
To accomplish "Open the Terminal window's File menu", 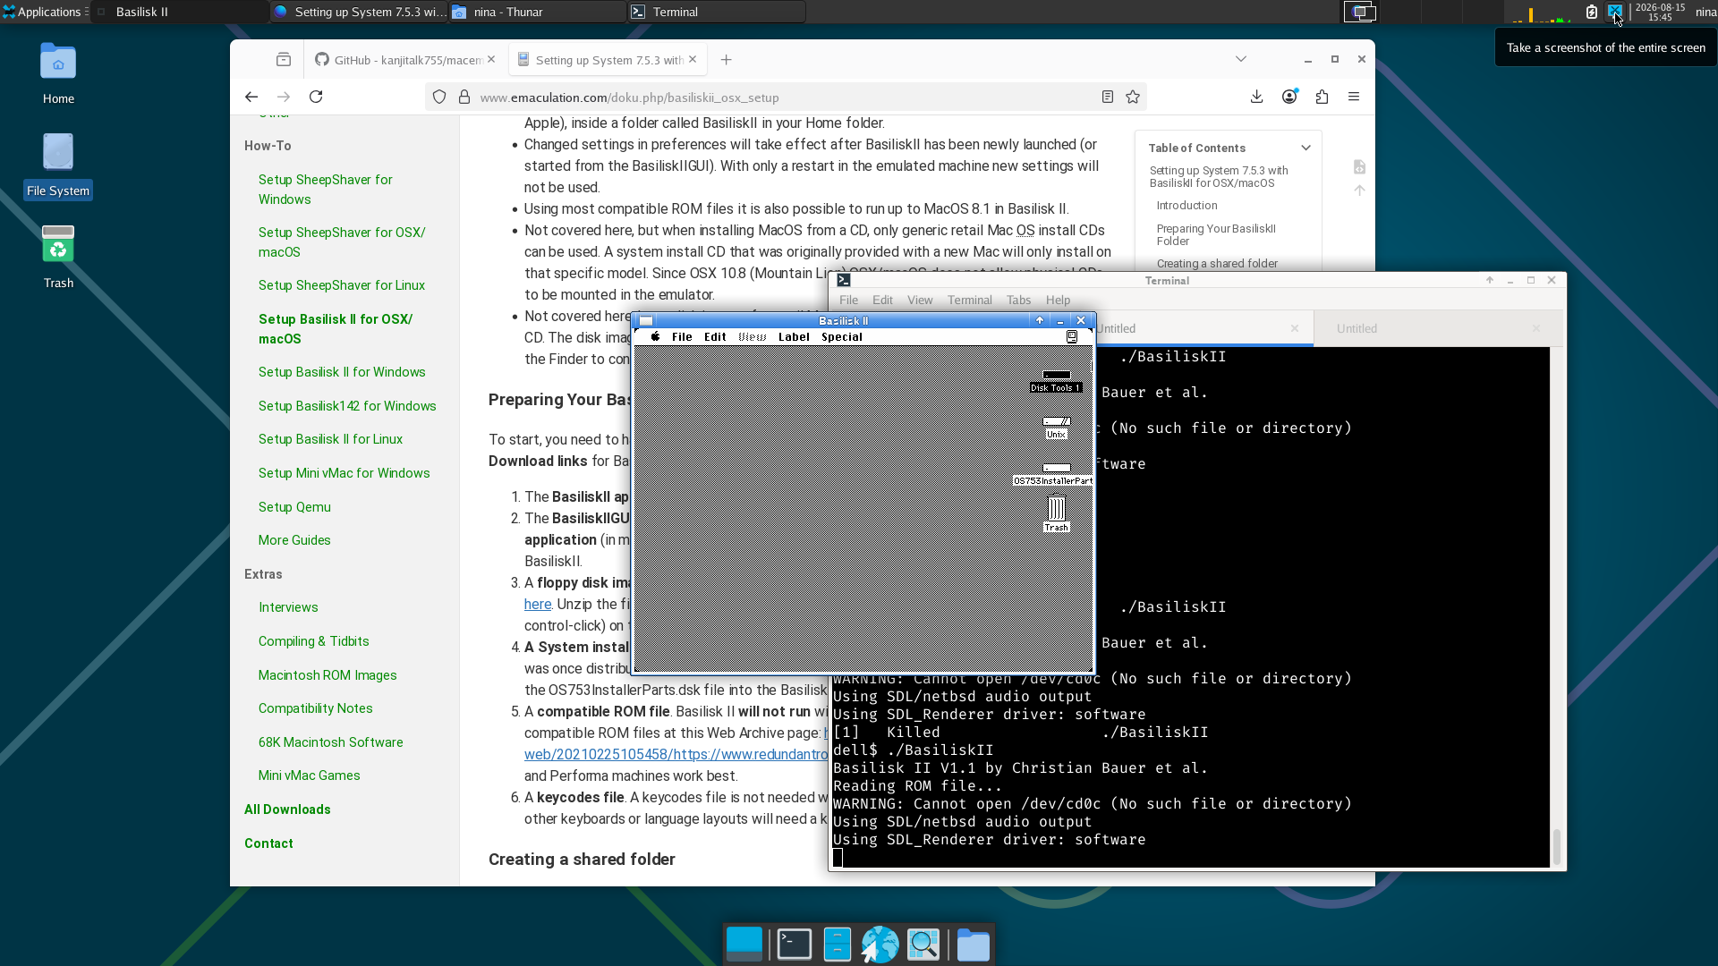I will [848, 301].
